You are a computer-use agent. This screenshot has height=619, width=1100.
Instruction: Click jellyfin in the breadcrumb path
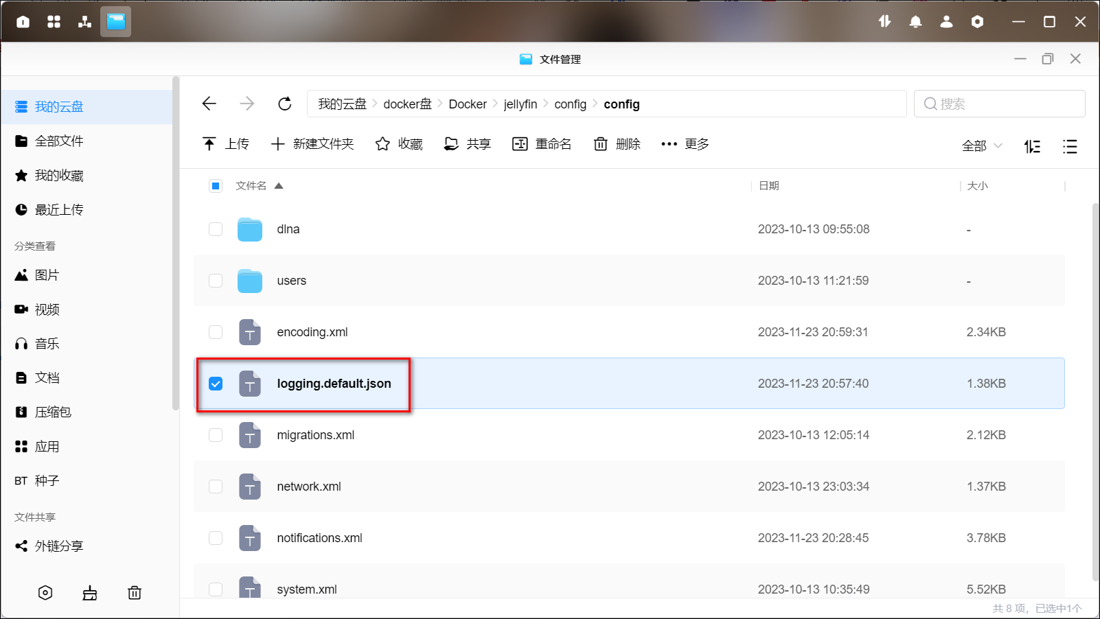(x=520, y=104)
